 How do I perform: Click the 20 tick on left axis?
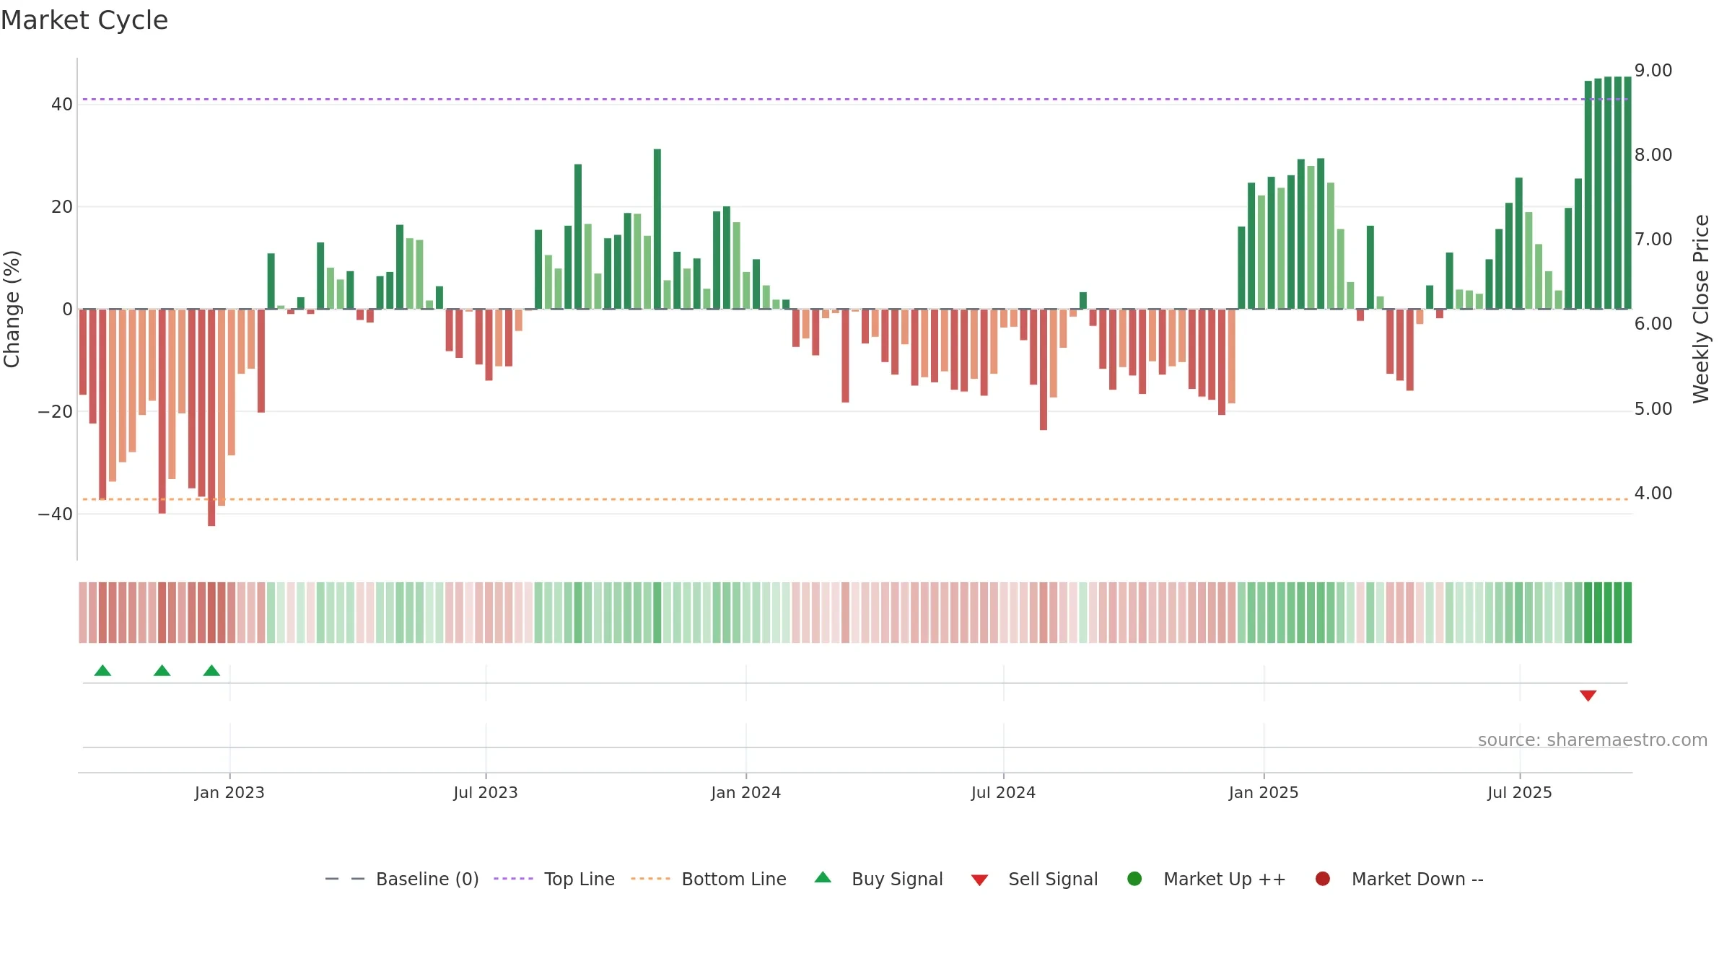(x=62, y=207)
